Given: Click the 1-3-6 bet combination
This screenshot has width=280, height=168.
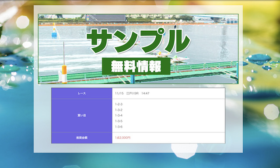Looking at the screenshot, I should pos(119,127).
